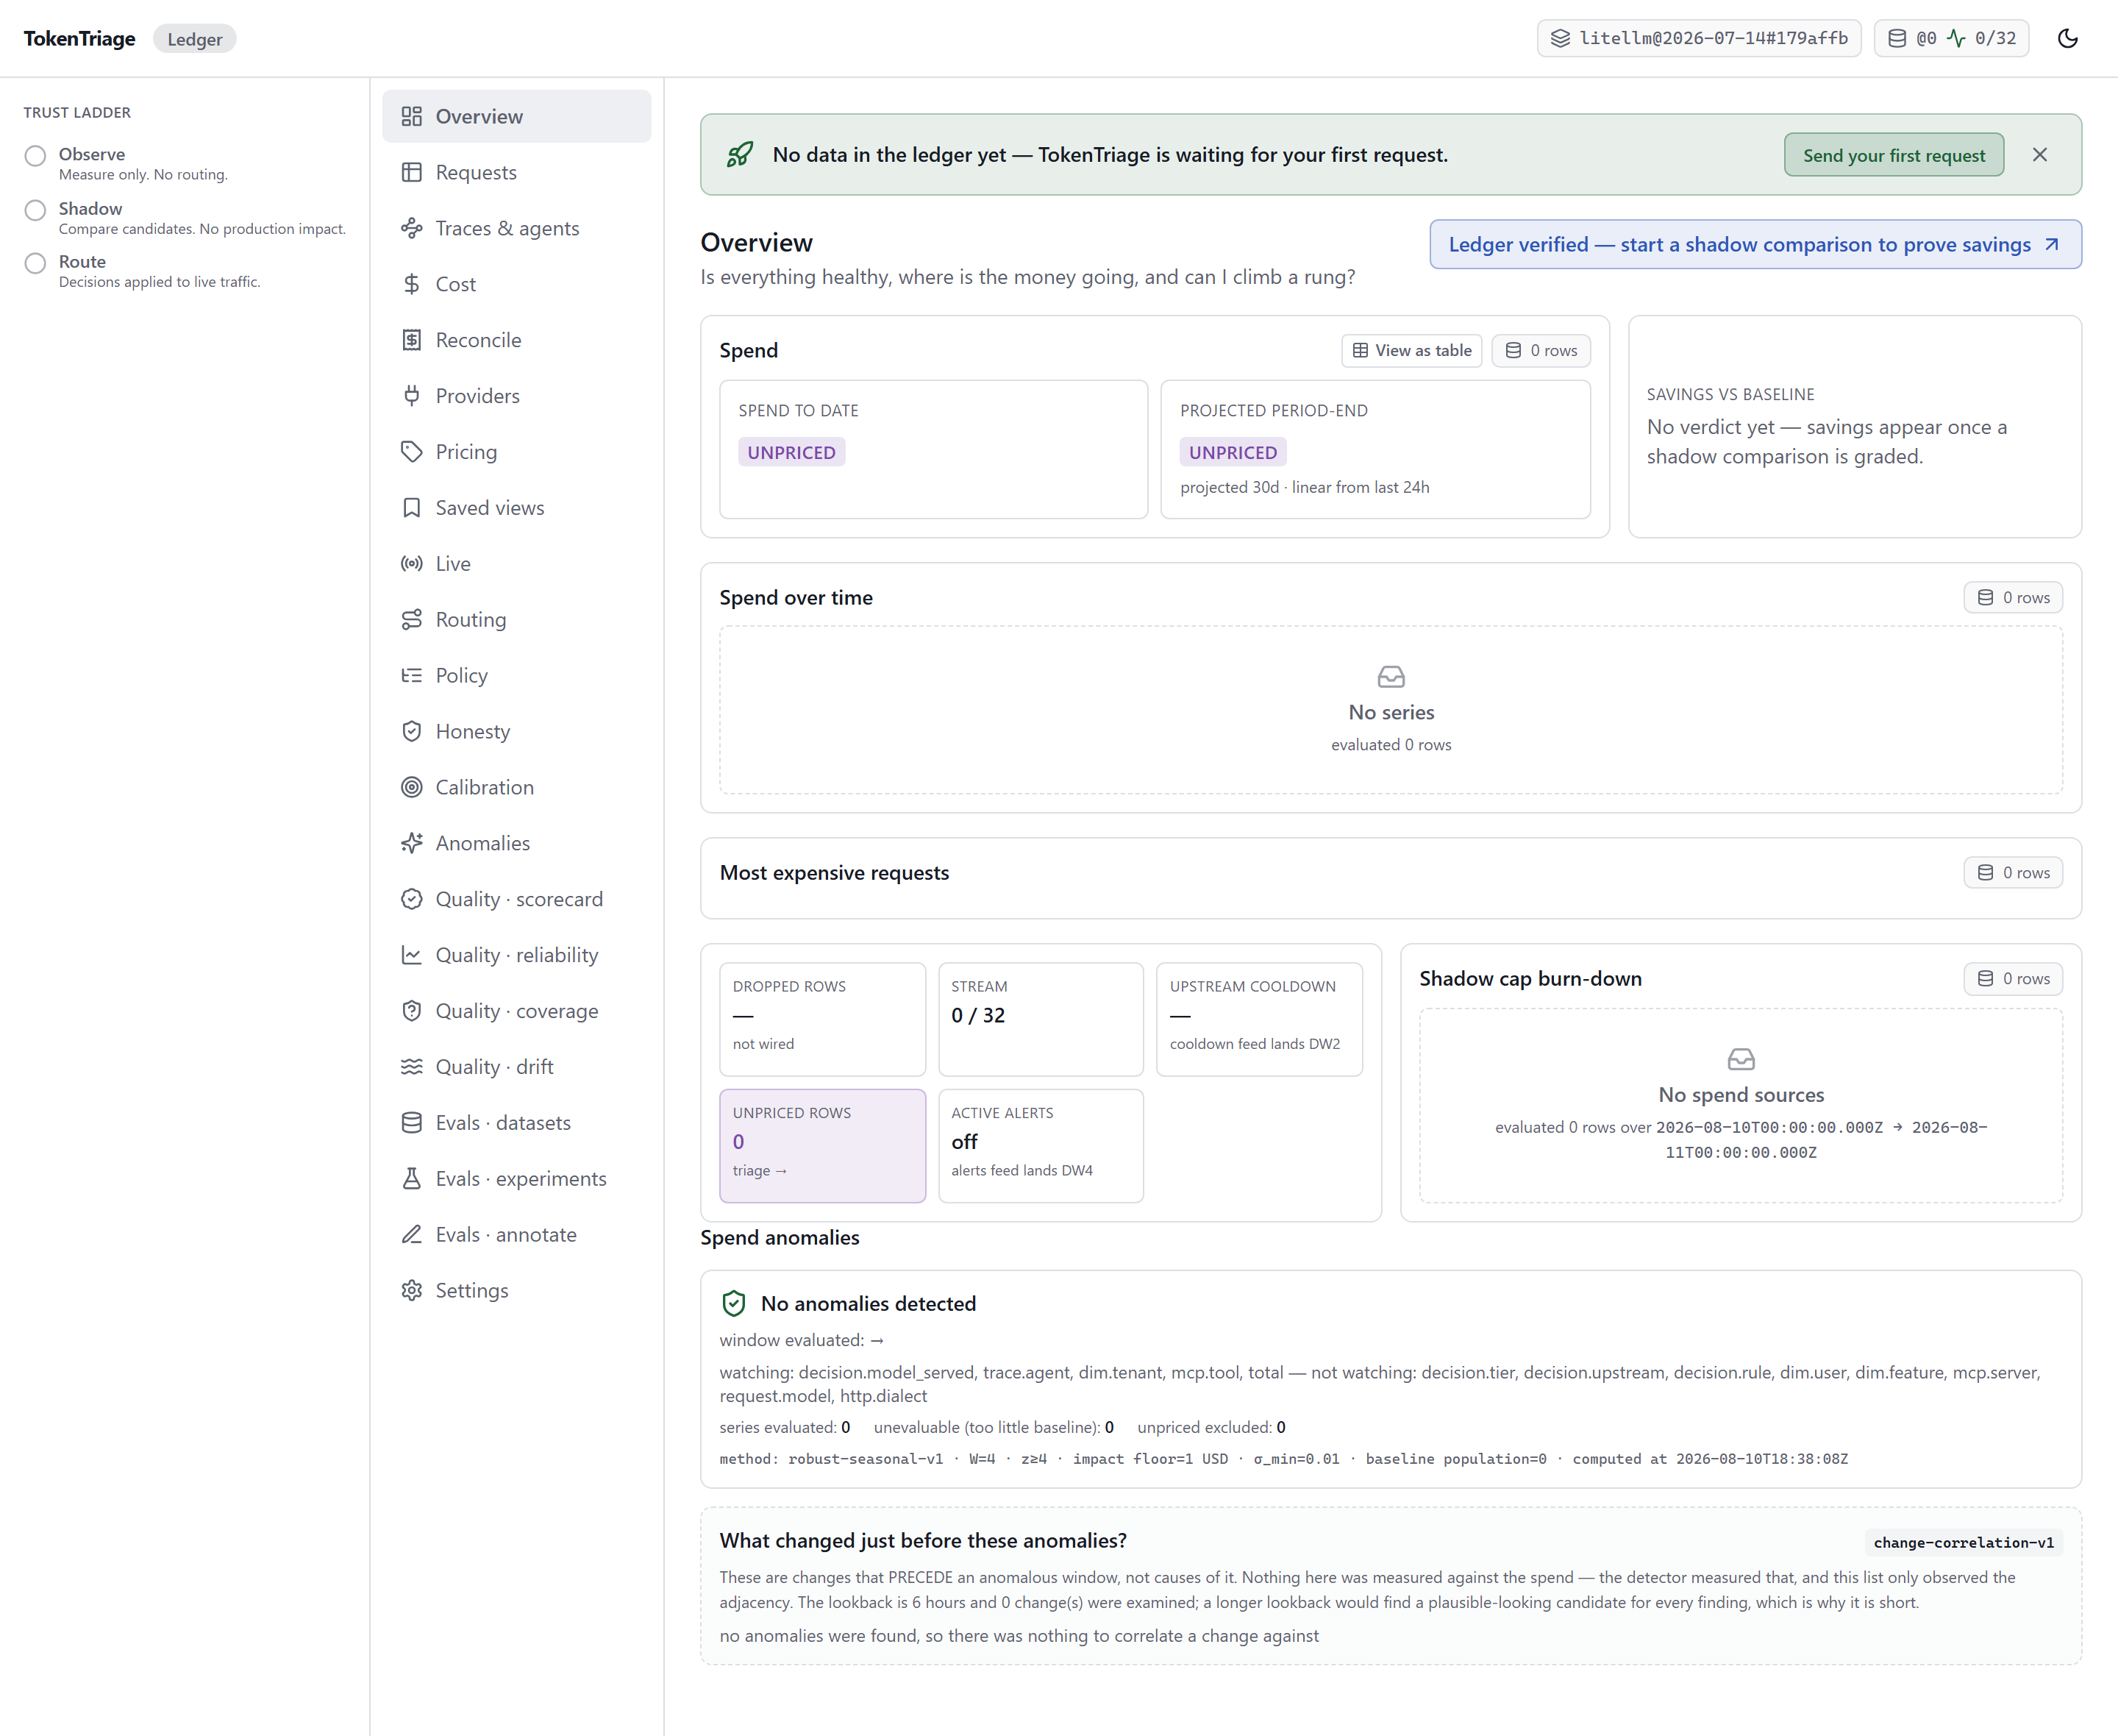The width and height of the screenshot is (2118, 1736).
Task: Click the Evals experiments flask icon
Action: click(x=412, y=1179)
